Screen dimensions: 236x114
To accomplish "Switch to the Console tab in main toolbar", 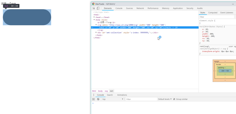I will [119, 8].
